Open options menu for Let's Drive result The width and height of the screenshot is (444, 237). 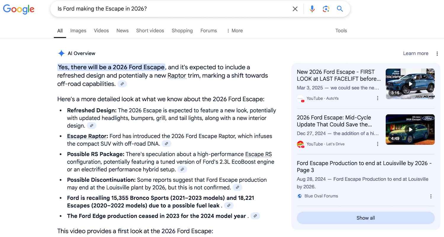point(377,144)
